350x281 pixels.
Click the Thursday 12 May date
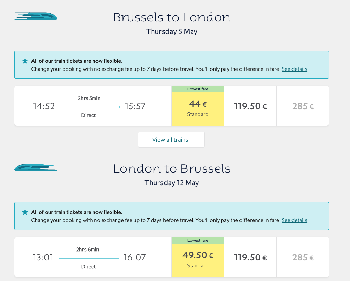tap(172, 183)
